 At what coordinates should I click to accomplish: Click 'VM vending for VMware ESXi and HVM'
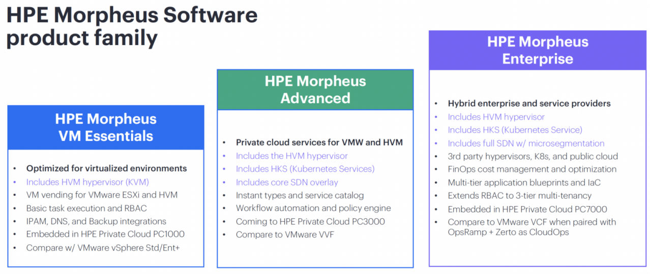[102, 195]
